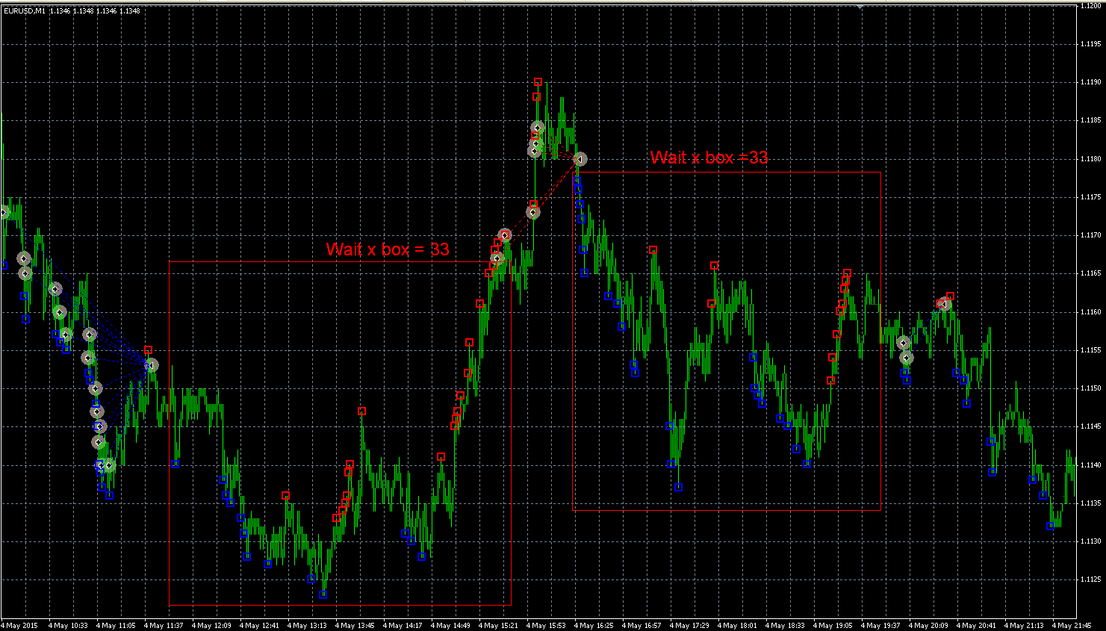This screenshot has height=631, width=1106.
Task: Click the 1.1200 price axis label
Action: 1090,6
